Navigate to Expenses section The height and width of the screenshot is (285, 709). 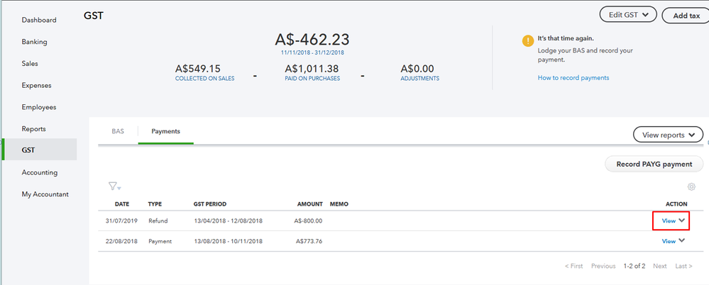tap(37, 85)
